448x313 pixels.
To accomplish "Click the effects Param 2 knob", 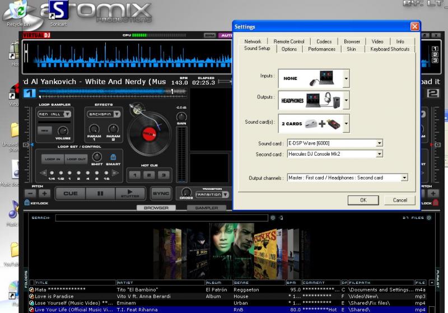I will (113, 129).
